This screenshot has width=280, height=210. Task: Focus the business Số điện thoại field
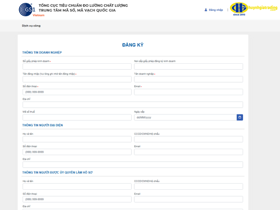(x=77, y=92)
